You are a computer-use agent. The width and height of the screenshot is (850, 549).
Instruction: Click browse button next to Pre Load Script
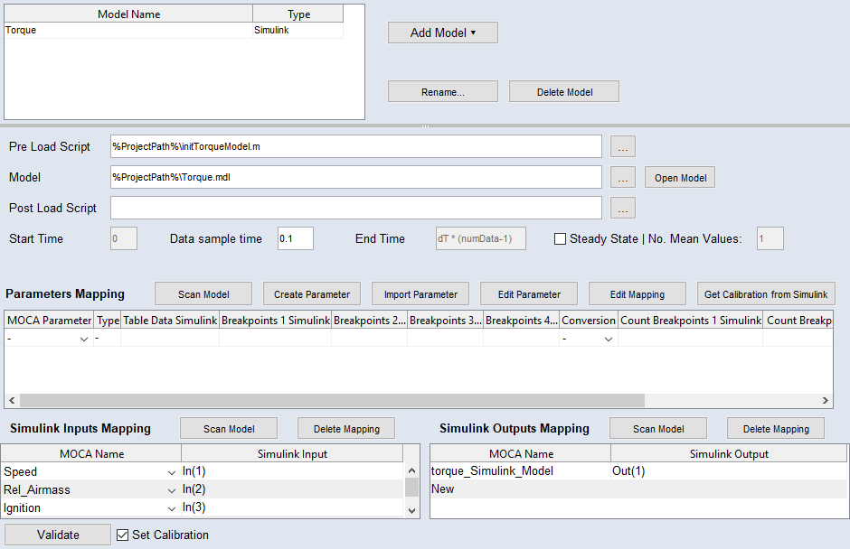(623, 146)
